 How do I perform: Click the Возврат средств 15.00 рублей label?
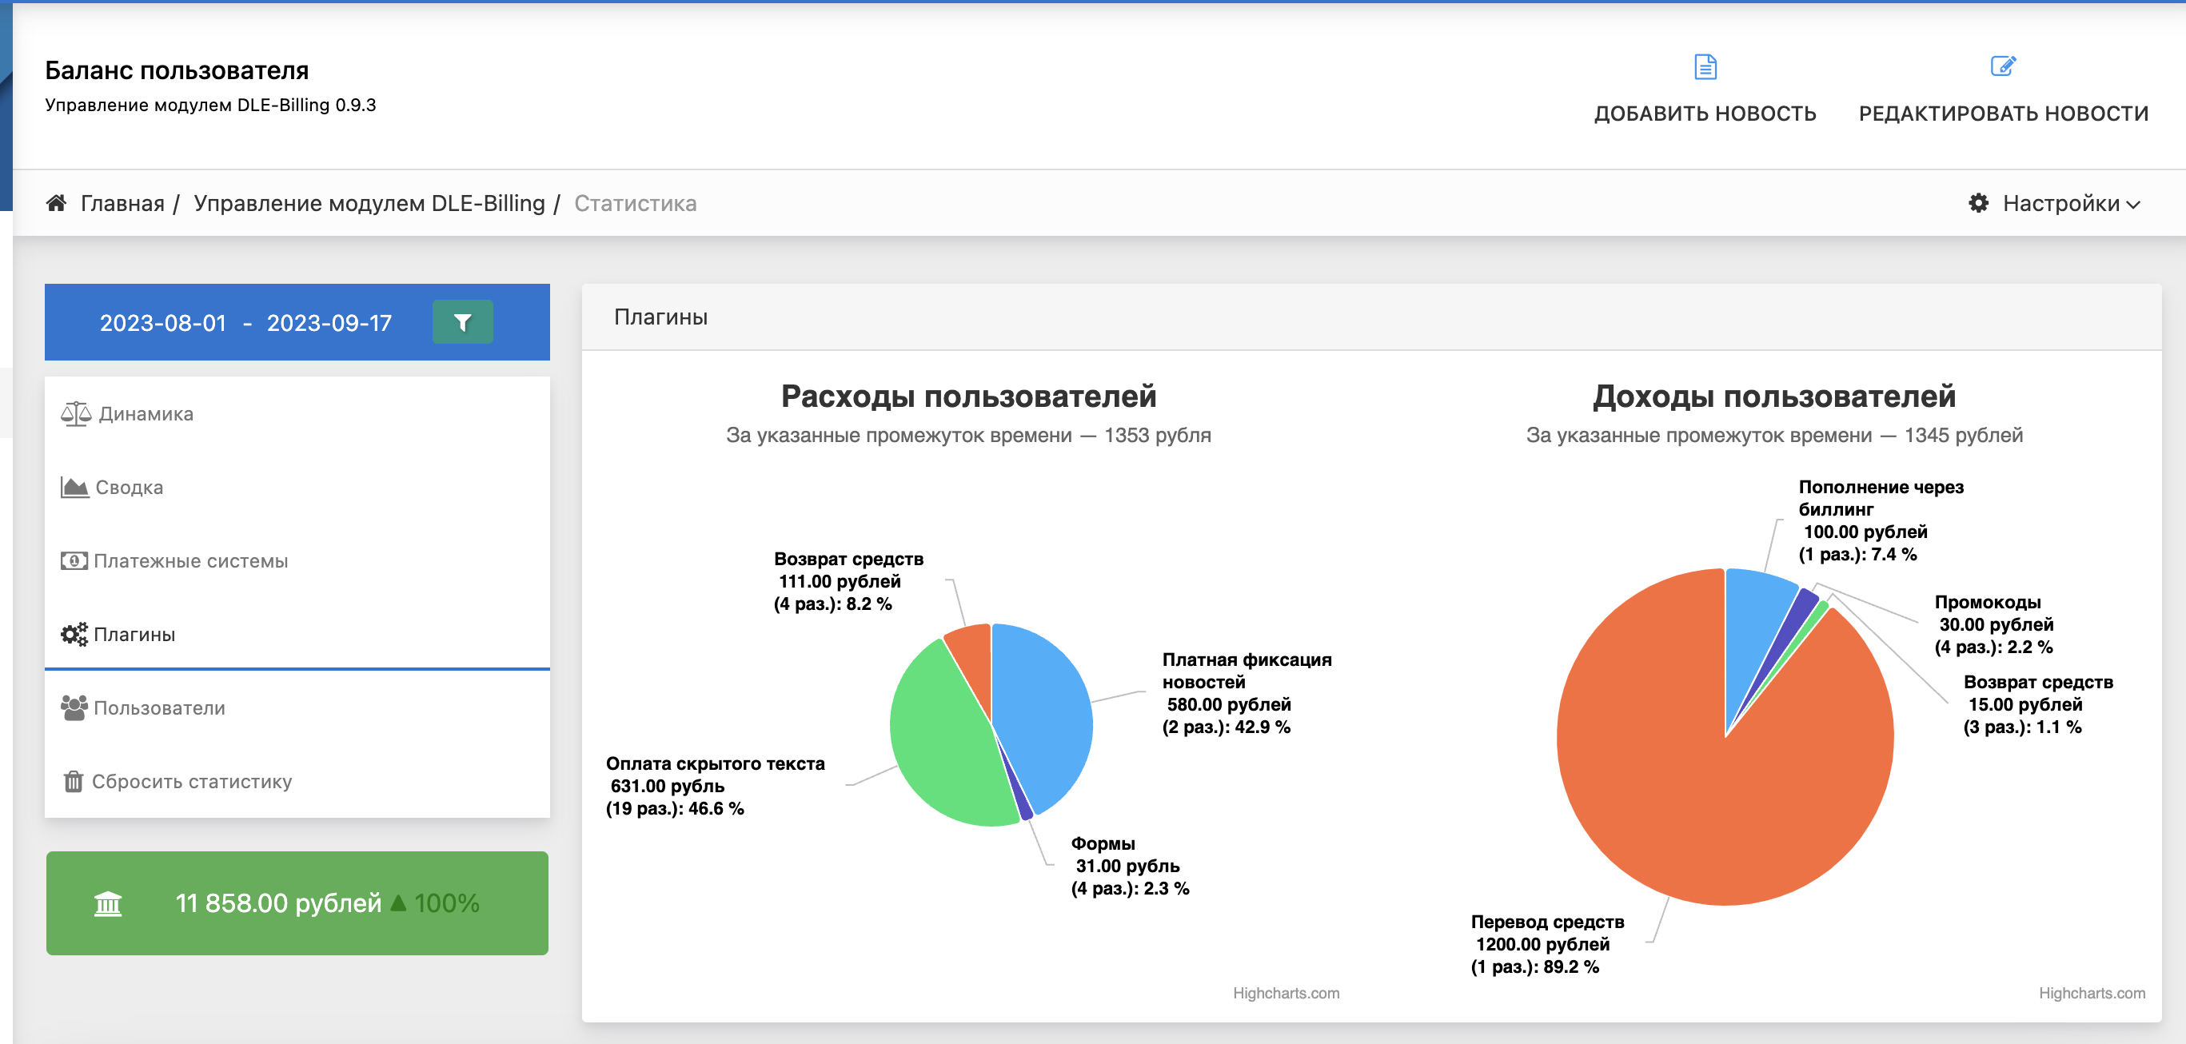pos(2037,705)
